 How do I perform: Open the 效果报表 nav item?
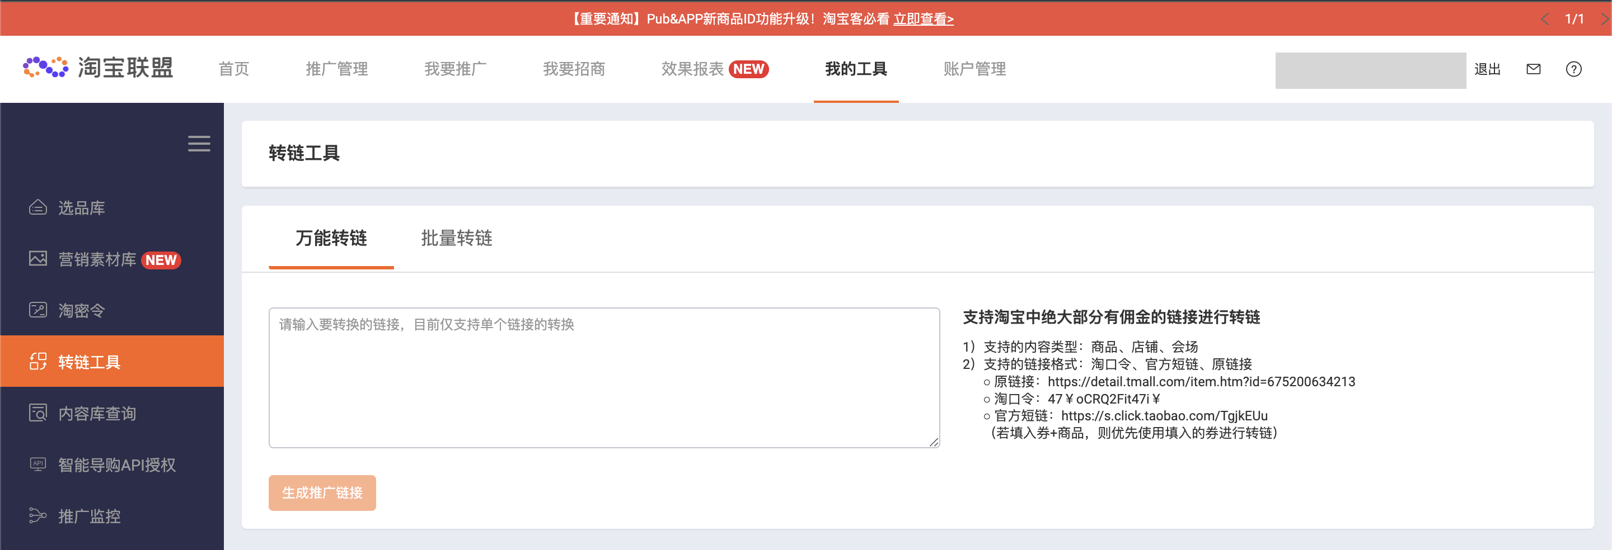(692, 69)
